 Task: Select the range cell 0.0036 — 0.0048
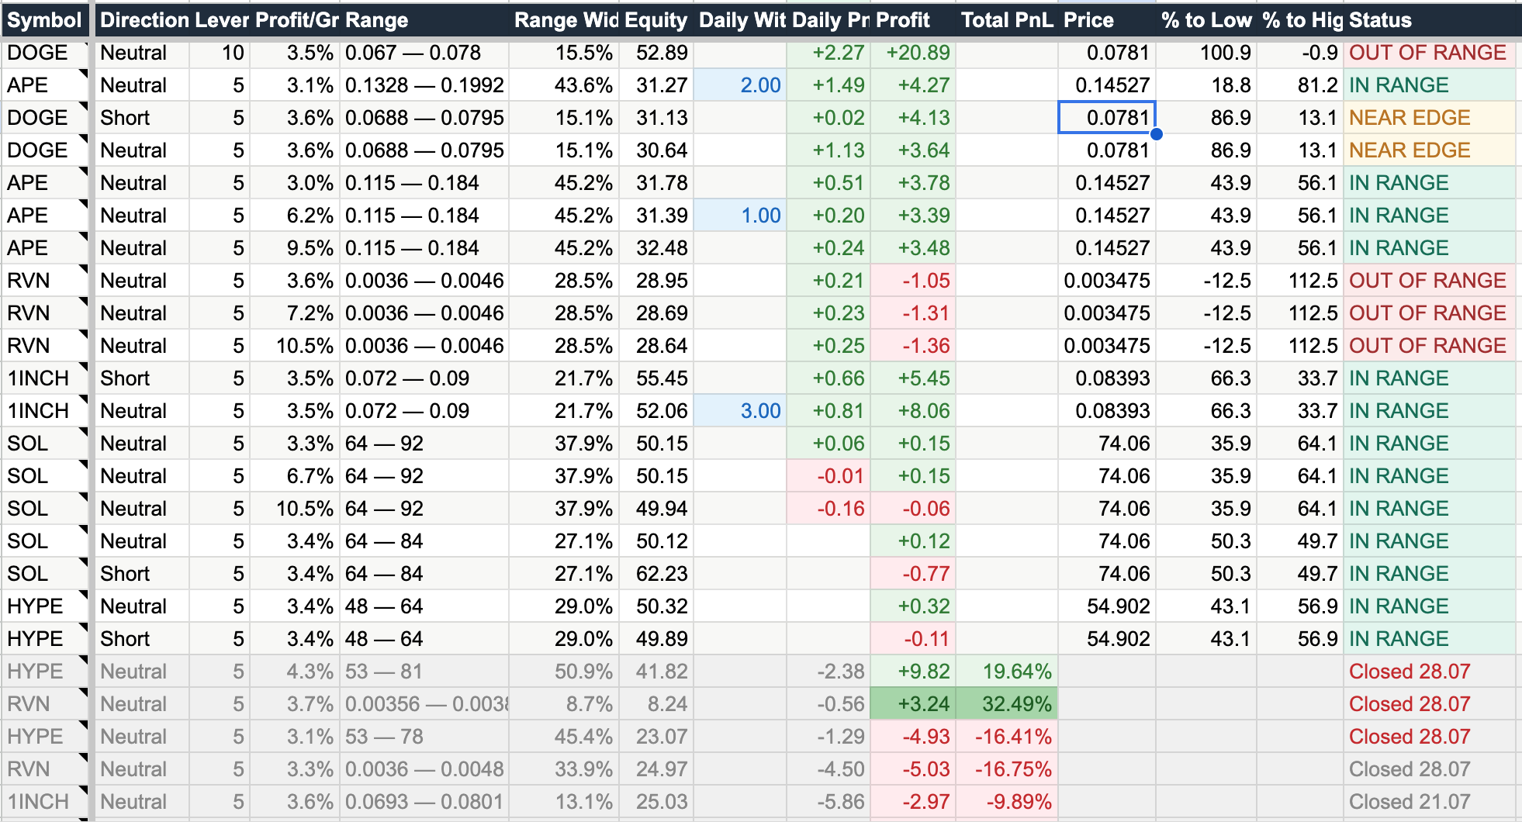(x=424, y=769)
